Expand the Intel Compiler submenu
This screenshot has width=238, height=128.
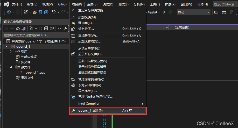tap(108, 104)
